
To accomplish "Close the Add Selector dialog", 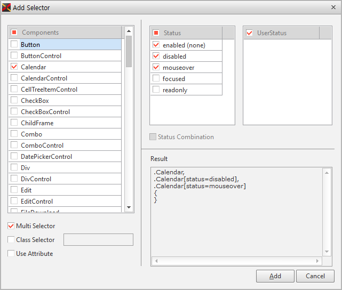I will point(333,7).
